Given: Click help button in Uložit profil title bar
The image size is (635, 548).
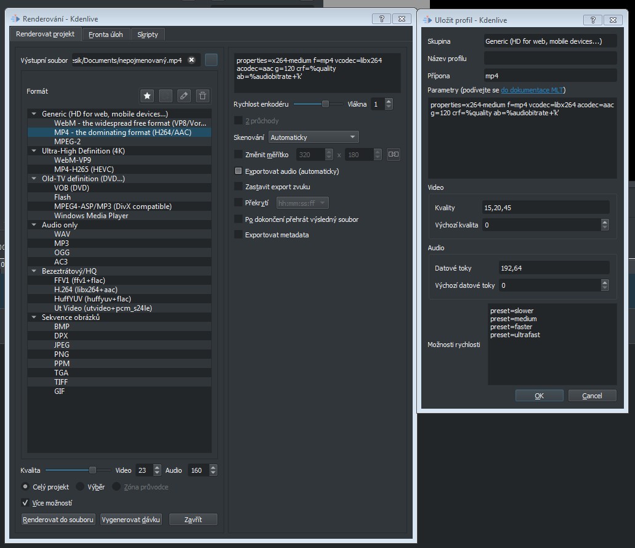Looking at the screenshot, I should click(x=593, y=20).
